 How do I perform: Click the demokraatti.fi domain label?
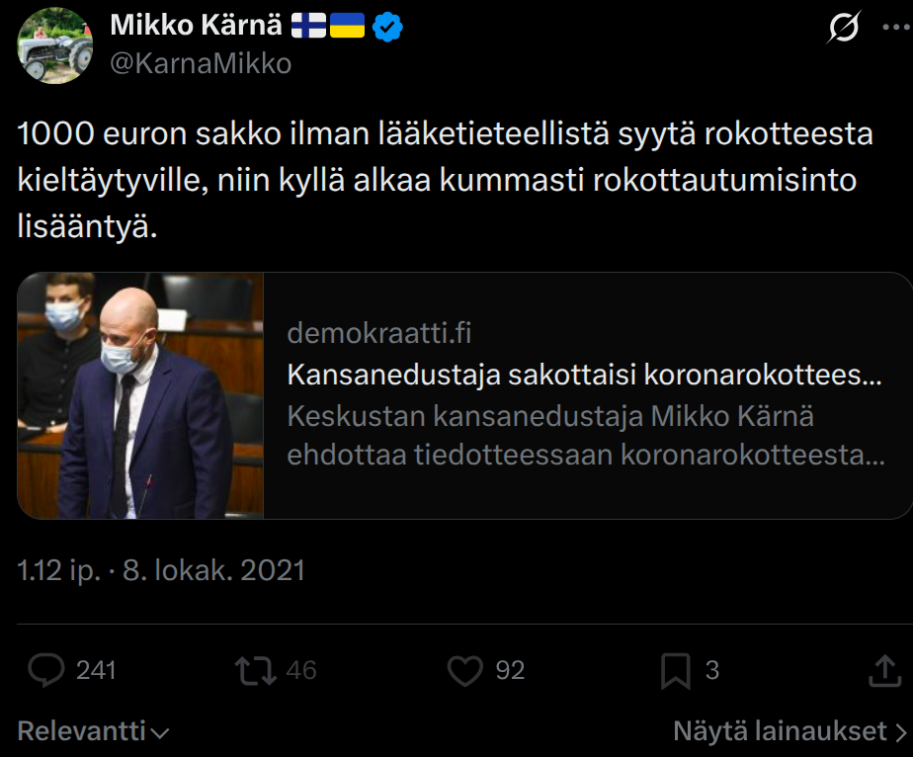[x=378, y=334]
